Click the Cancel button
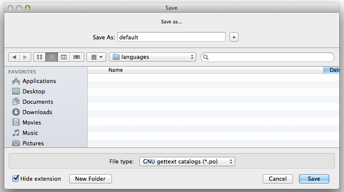 277,179
